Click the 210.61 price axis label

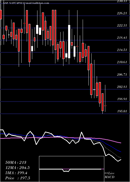point(122,62)
